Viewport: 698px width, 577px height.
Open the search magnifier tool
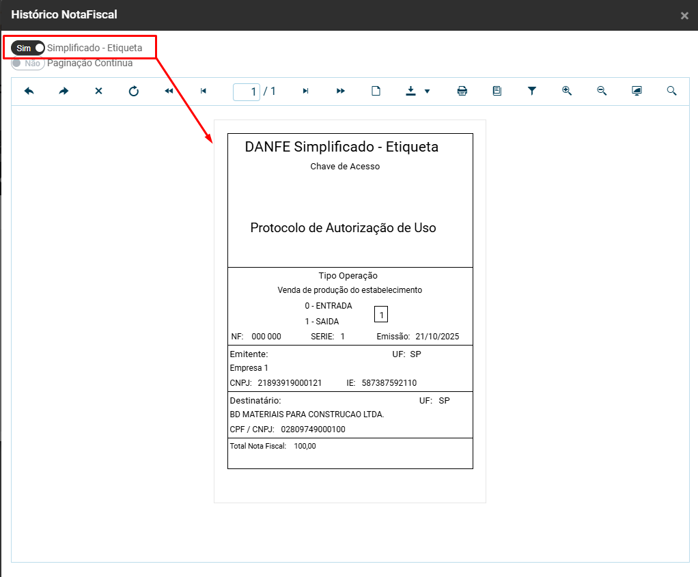tap(671, 91)
